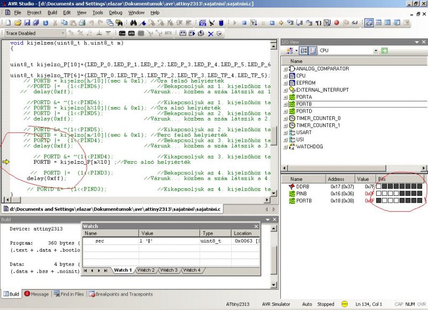
Task: Select the USART item in I/O tree
Action: (x=304, y=132)
